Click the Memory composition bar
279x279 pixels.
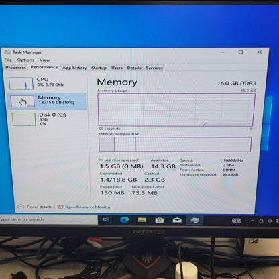click(175, 144)
